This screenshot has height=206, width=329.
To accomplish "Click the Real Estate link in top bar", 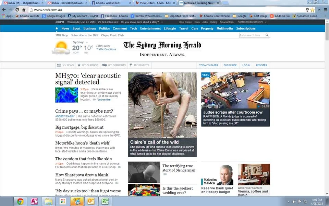I will click(x=185, y=22).
